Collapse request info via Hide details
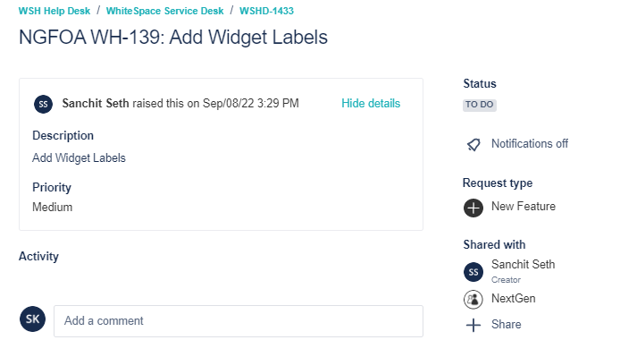The height and width of the screenshot is (357, 620). coord(371,104)
